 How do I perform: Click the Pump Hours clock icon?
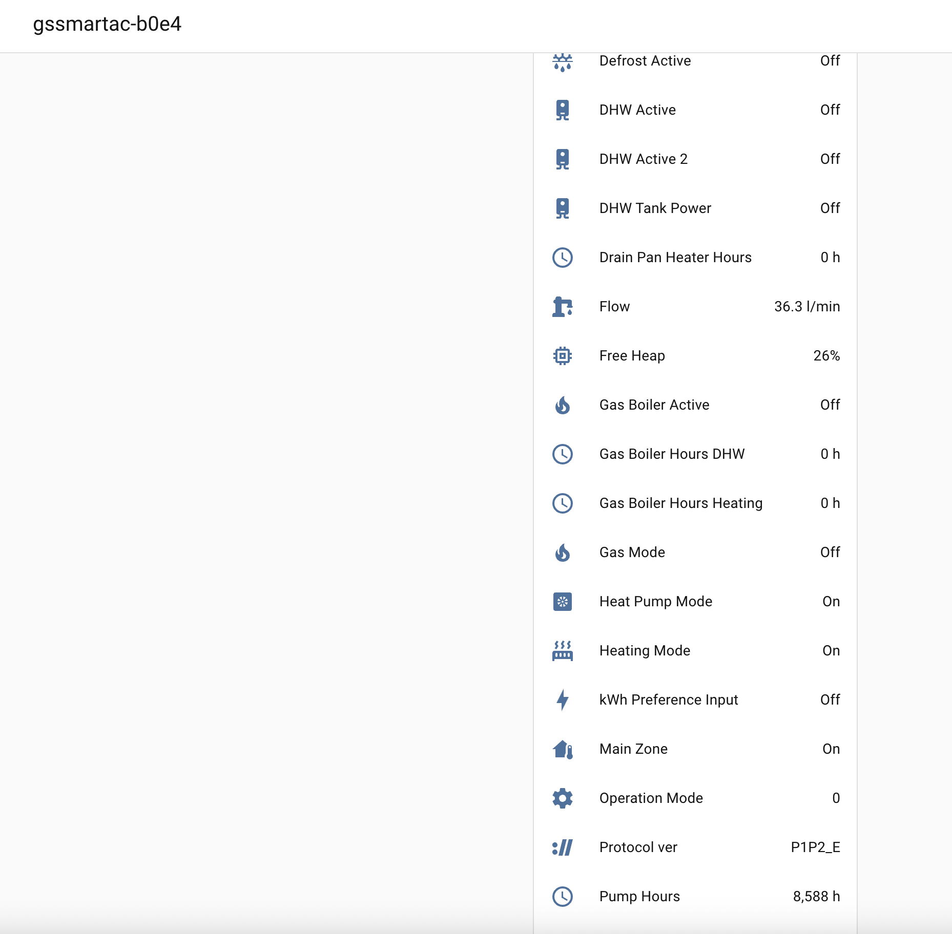tap(562, 897)
